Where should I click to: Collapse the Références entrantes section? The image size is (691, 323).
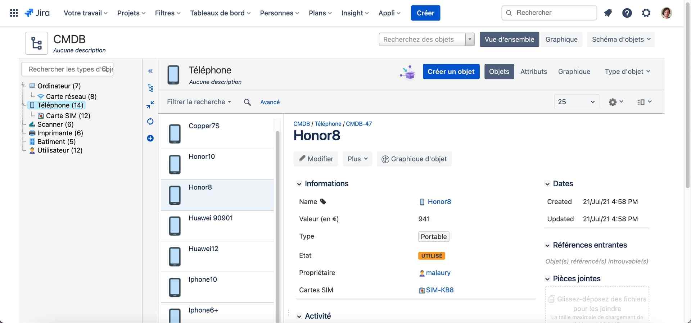point(547,246)
